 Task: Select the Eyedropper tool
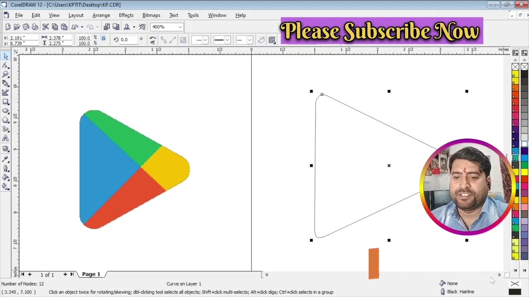pyautogui.click(x=5, y=159)
